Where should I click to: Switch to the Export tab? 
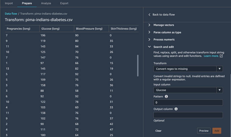coord(64,3)
